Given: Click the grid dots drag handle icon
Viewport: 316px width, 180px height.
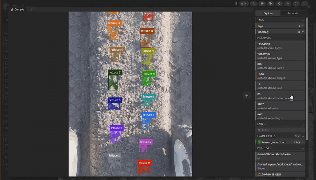Looking at the screenshot, I should tap(236, 4).
